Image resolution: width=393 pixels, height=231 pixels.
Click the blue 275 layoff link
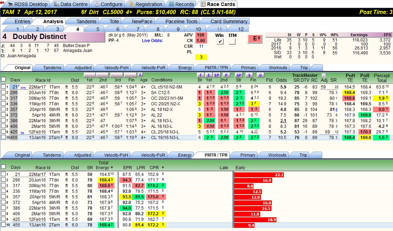tap(23, 88)
